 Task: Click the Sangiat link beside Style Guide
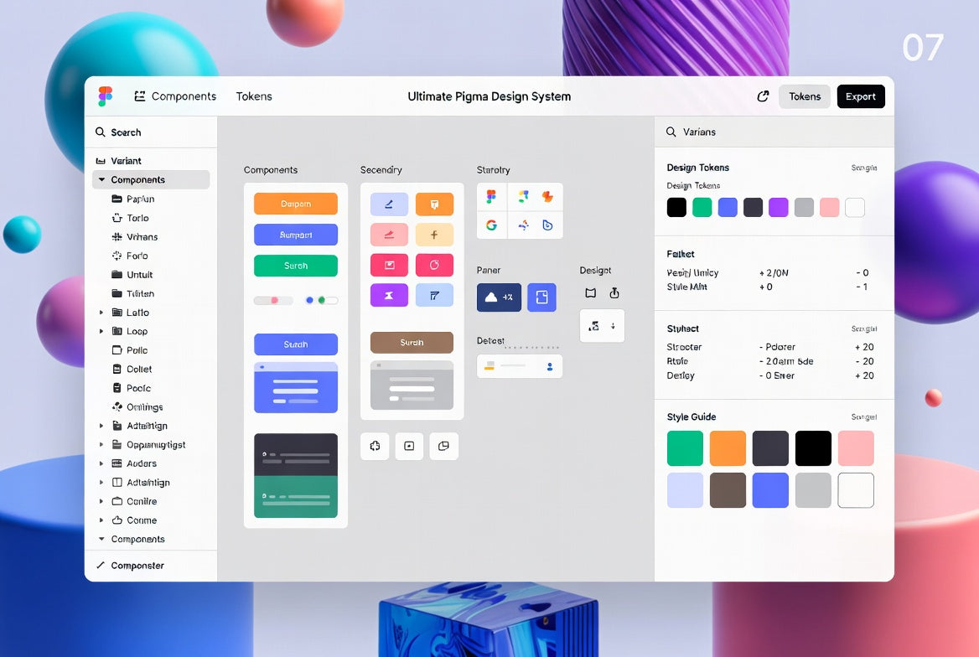pyautogui.click(x=864, y=416)
